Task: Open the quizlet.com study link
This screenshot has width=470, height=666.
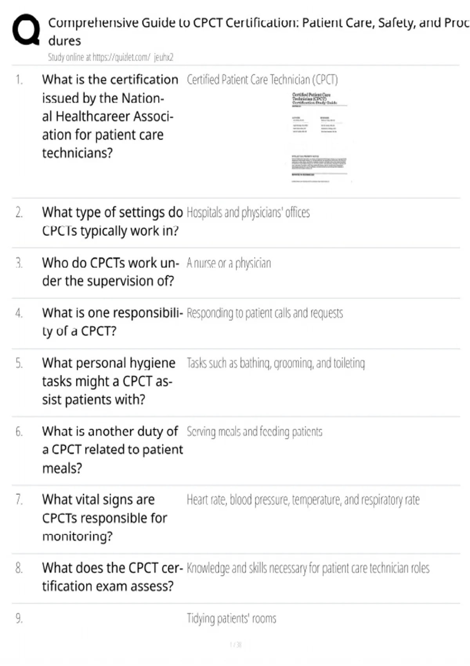Action: 110,57
